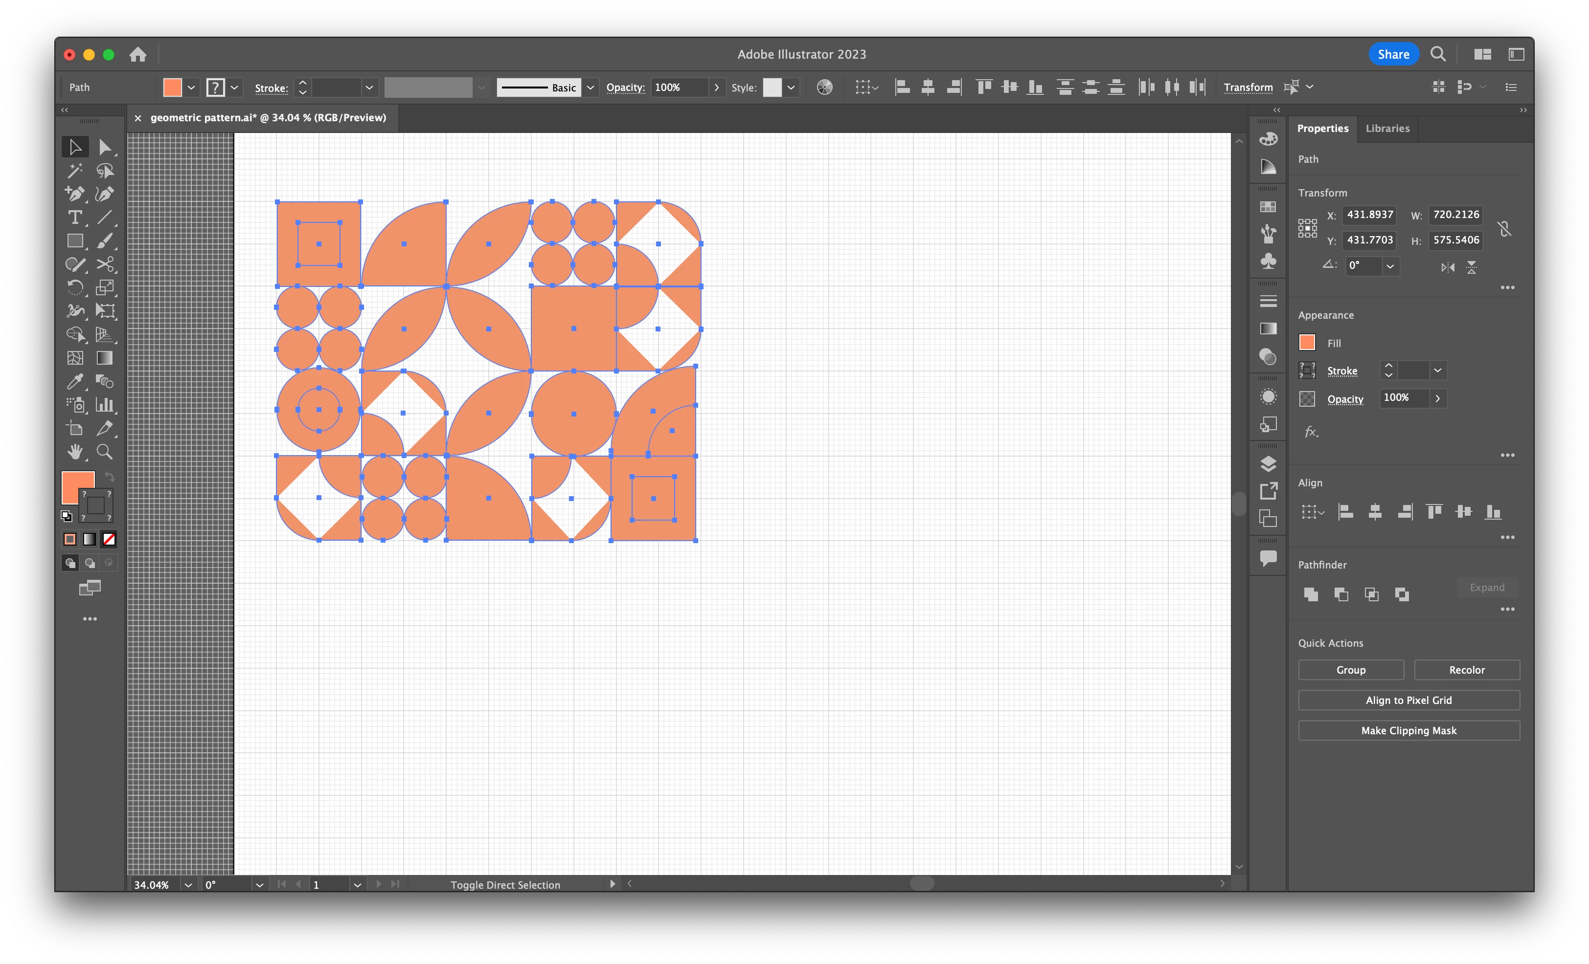Switch to the Libraries tab
This screenshot has height=964, width=1589.
[1387, 128]
